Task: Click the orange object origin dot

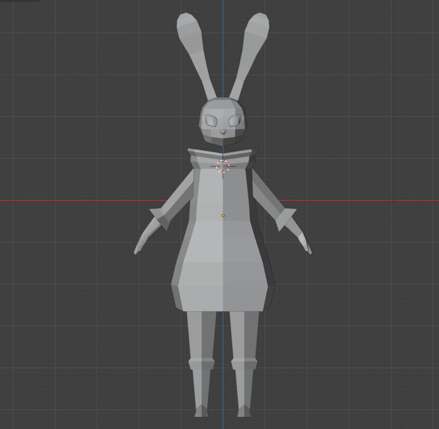Action: [223, 215]
